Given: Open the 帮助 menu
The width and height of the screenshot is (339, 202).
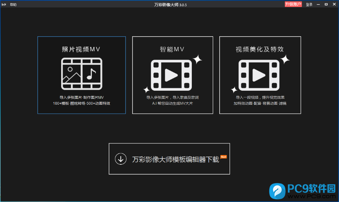Looking at the screenshot, I should (x=13, y=4).
